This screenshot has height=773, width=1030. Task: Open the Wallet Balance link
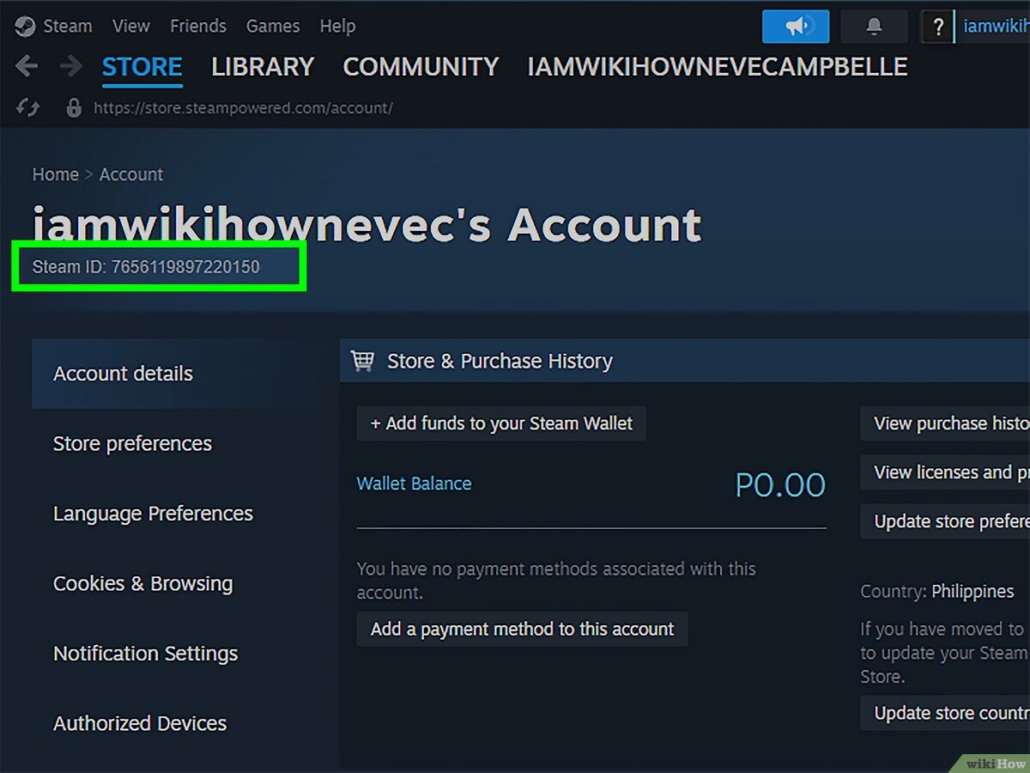(x=414, y=484)
